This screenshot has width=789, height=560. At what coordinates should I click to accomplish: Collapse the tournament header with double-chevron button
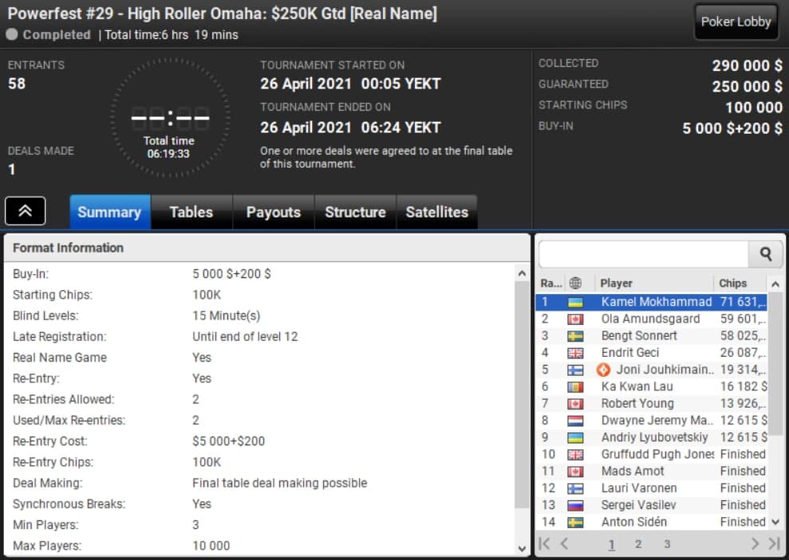[26, 211]
